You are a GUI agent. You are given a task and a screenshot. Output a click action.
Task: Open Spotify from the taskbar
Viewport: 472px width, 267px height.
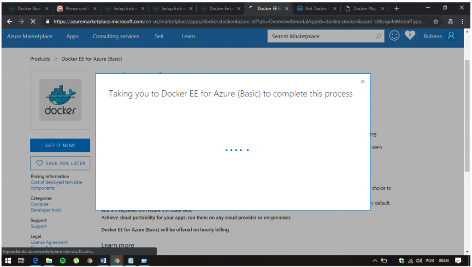pyautogui.click(x=63, y=261)
